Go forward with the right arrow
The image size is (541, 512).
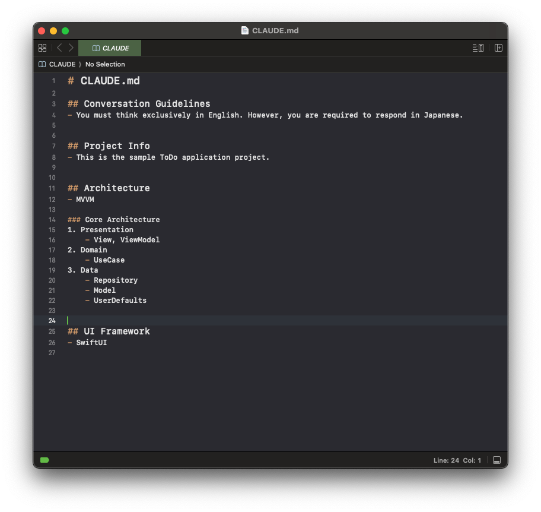[x=71, y=48]
